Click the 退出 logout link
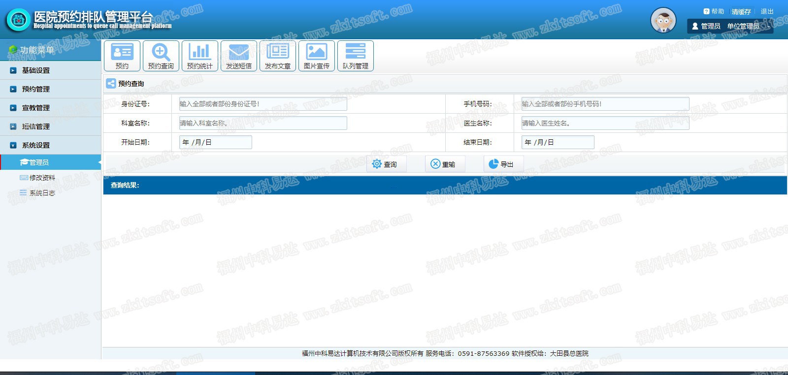The width and height of the screenshot is (788, 375). (767, 11)
